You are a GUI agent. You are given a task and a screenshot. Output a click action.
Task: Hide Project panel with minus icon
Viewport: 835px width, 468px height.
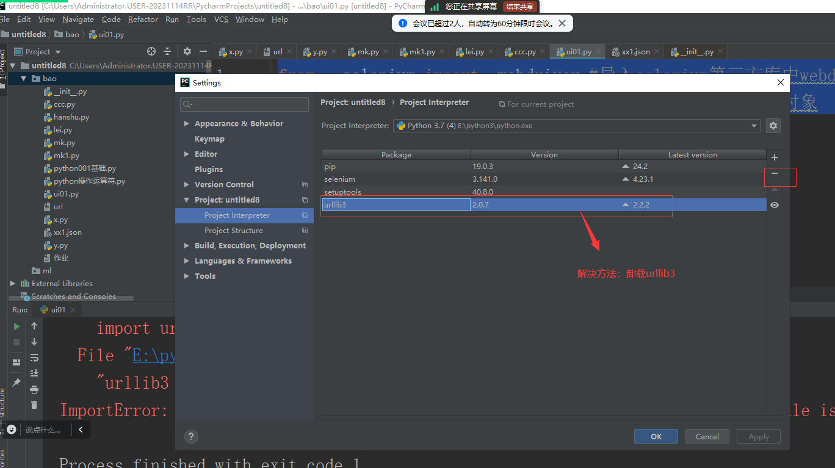(x=204, y=52)
